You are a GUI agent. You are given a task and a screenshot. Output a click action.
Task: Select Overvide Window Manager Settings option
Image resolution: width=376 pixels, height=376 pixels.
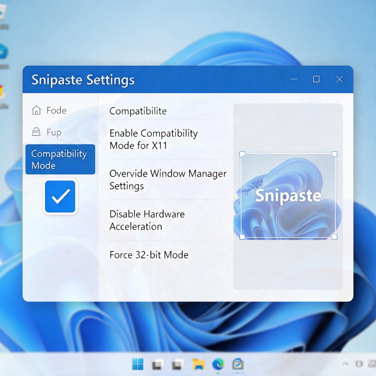(168, 180)
